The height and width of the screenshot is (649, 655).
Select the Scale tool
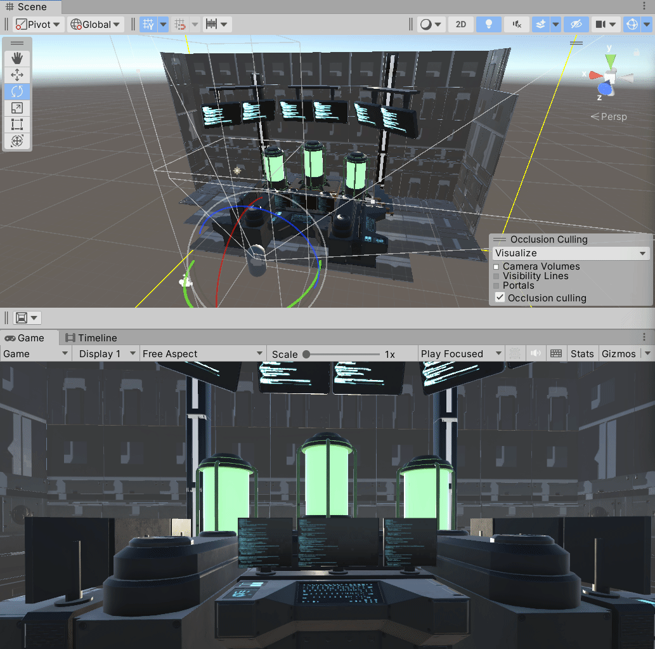click(16, 108)
